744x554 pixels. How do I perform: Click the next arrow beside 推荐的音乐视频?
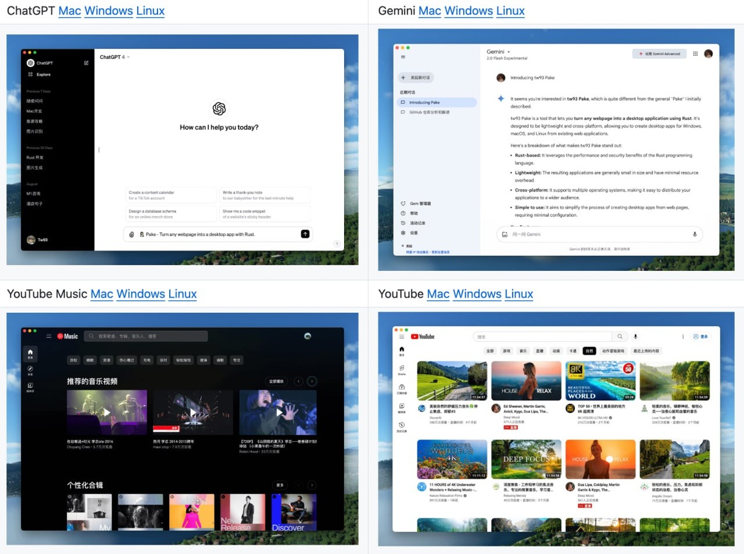click(312, 382)
